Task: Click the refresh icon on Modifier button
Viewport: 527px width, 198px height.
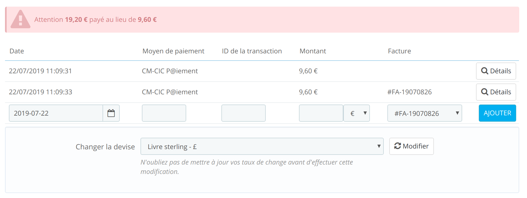Action: tap(398, 146)
